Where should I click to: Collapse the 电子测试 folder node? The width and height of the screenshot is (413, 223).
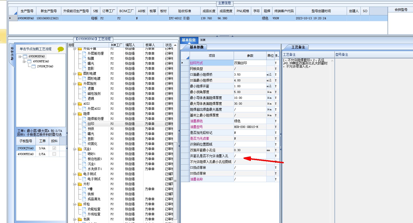[x=75, y=174]
